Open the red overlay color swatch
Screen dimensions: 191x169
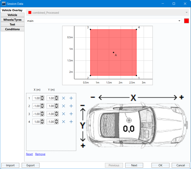186,21
